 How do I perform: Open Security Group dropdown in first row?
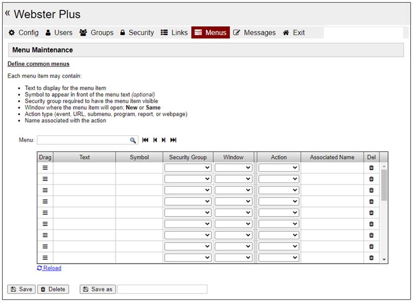[188, 168]
